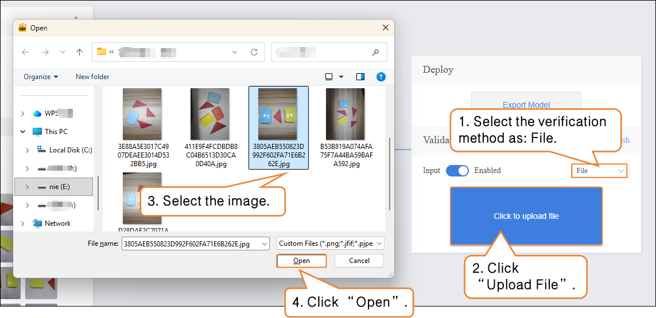656x318 pixels.
Task: Open the Custom Files type filter dropdown
Action: [x=330, y=244]
